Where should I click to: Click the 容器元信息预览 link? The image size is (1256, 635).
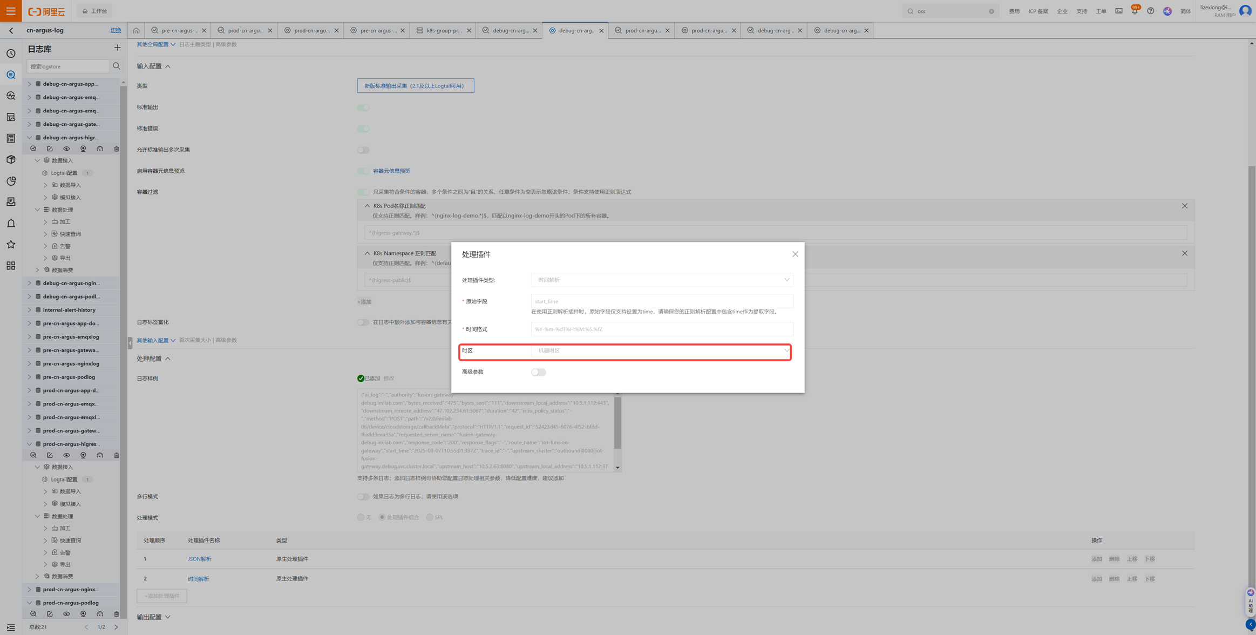pos(391,171)
